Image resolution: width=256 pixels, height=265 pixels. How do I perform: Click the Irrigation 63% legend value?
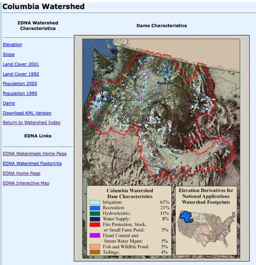[164, 202]
